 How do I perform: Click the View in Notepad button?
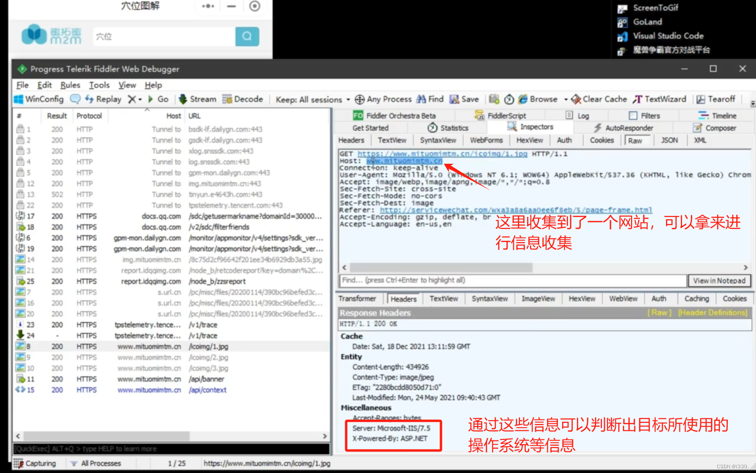pyautogui.click(x=719, y=281)
